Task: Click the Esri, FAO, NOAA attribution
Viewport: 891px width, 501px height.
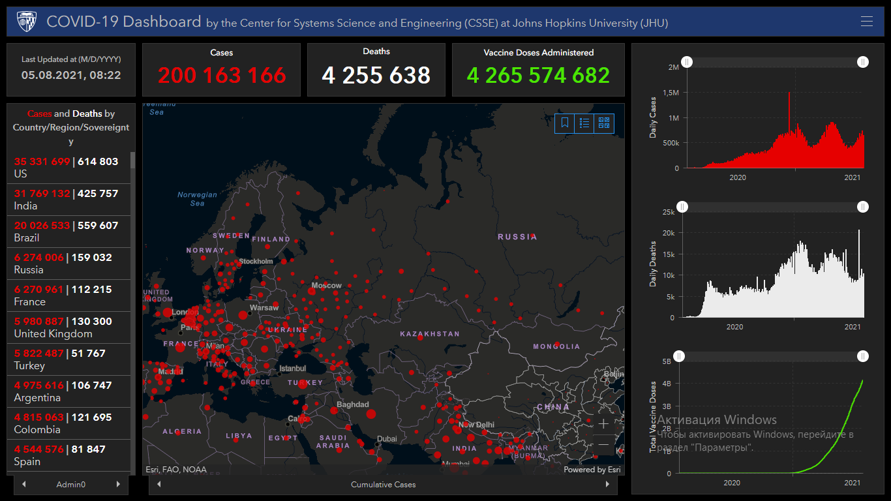Action: (176, 470)
